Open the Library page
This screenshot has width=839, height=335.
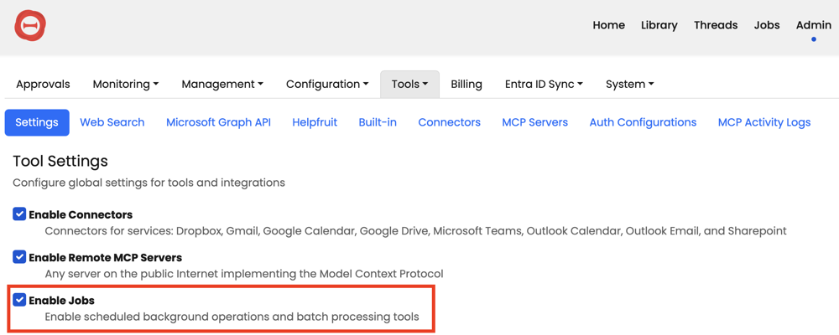(659, 25)
